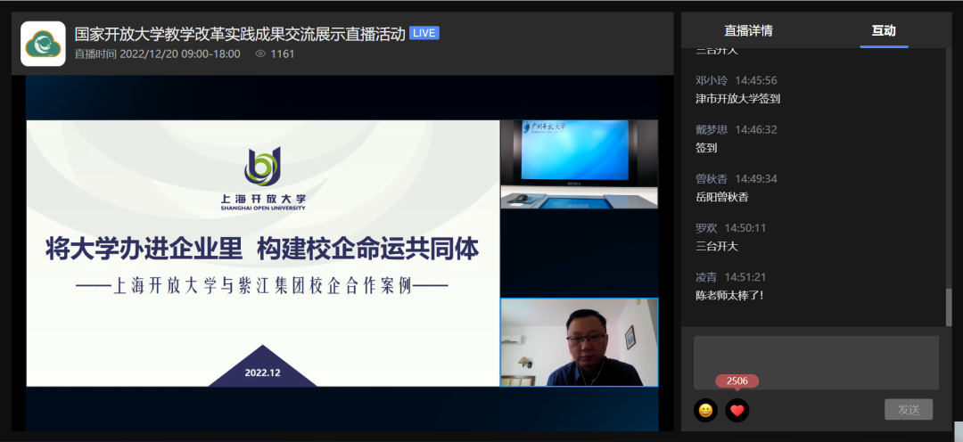963x442 pixels.
Task: Click the 2022.12 date marker on slide
Action: [x=262, y=372]
